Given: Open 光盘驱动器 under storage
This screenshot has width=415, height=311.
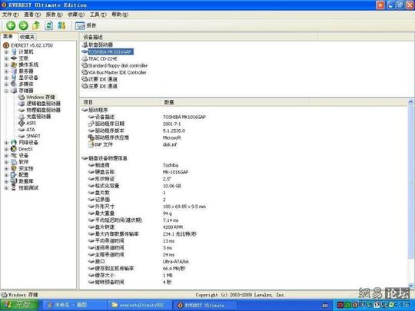Looking at the screenshot, I should point(38,117).
